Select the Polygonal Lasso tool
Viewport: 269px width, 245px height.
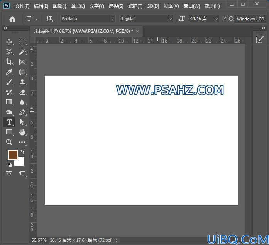click(x=9, y=52)
